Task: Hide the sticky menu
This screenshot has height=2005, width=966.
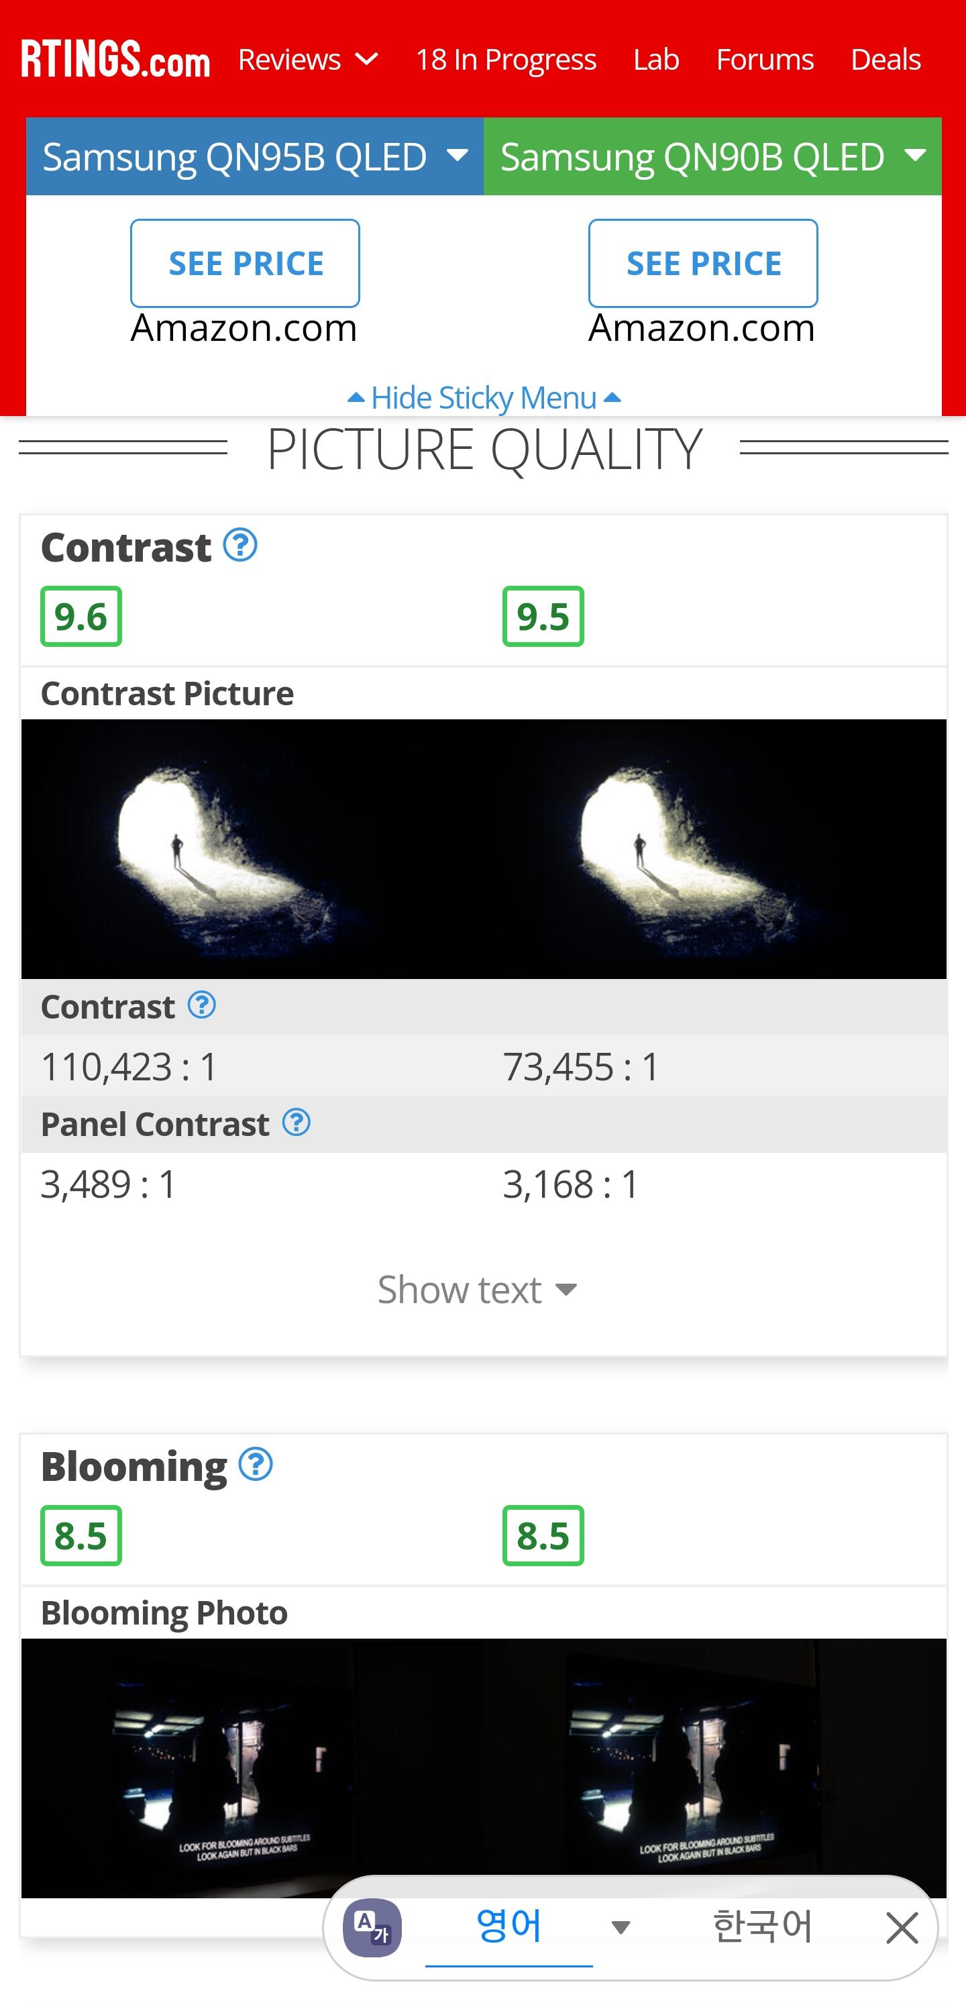Action: pyautogui.click(x=484, y=398)
